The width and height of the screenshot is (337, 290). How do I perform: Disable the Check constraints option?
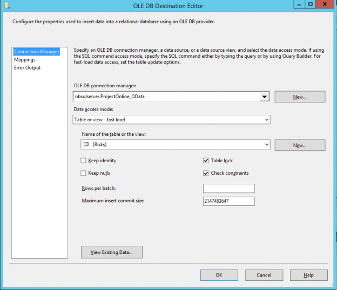pyautogui.click(x=206, y=173)
